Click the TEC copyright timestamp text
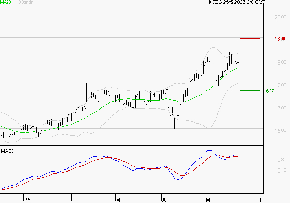This screenshot has width=290, height=203. [236, 2]
